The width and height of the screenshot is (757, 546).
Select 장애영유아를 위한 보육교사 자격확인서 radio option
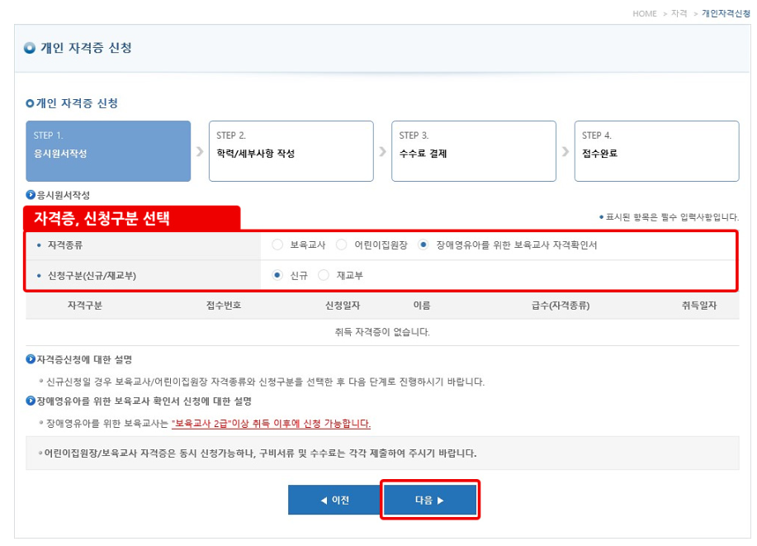tap(423, 245)
